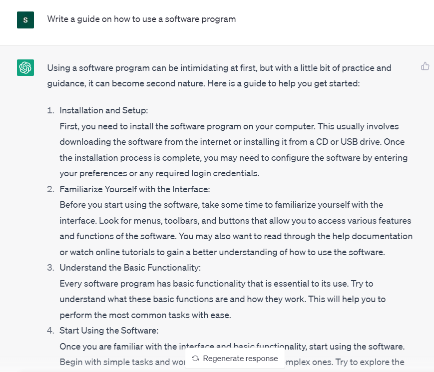Click the green user avatar labeled S
Screen dimensions: 434x372
click(25, 20)
